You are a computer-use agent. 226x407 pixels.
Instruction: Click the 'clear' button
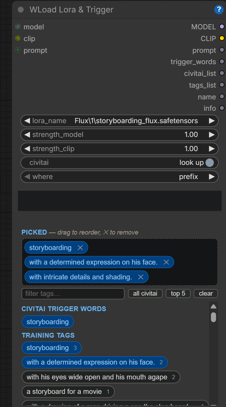coord(206,294)
